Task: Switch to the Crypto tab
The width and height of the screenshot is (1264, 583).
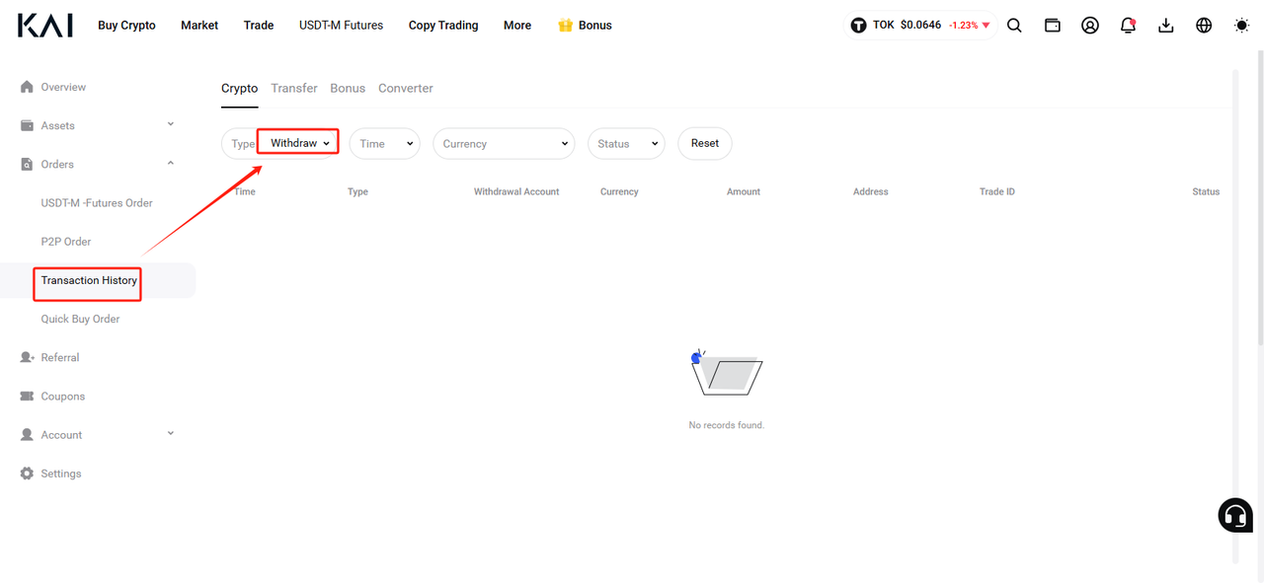Action: coord(239,88)
